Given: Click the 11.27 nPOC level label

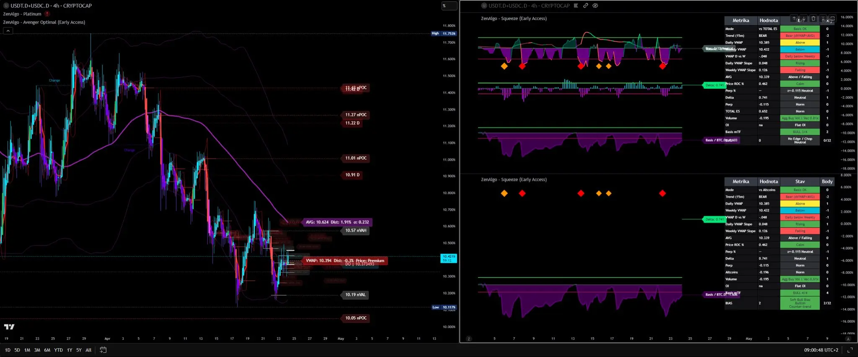Looking at the screenshot, I should pyautogui.click(x=356, y=115).
